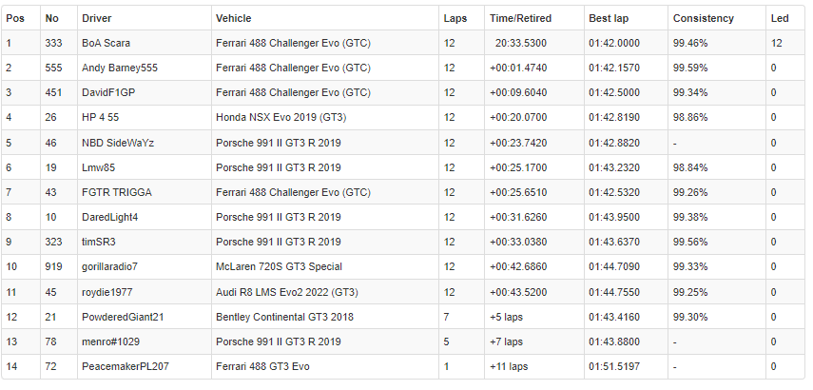Screen dimensions: 813x390
Task: Click the Best lap column header
Action: tap(609, 18)
